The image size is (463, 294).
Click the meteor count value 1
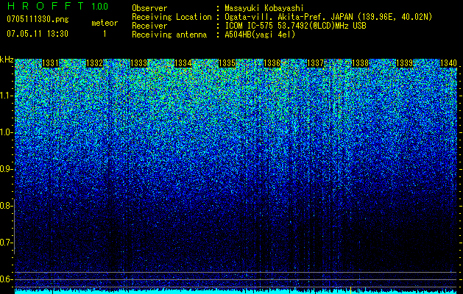[x=105, y=34]
